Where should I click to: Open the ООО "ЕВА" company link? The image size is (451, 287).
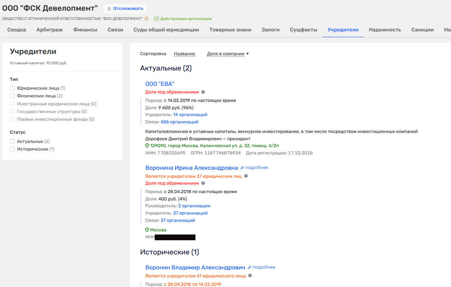pos(160,84)
